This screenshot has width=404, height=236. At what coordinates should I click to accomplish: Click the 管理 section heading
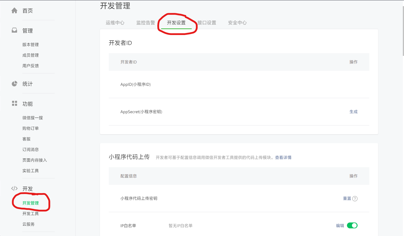pyautogui.click(x=28, y=31)
